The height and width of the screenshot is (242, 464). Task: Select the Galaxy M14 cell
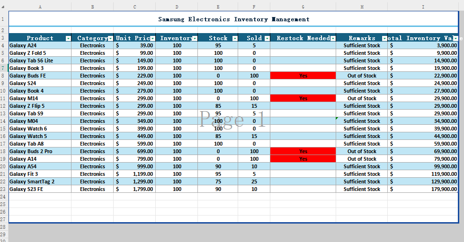point(40,98)
